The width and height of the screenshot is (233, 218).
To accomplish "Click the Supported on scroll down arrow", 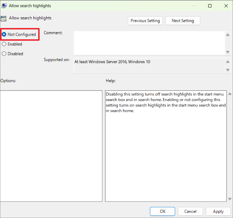I will [x=228, y=70].
